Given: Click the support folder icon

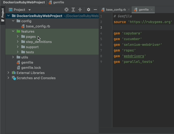Looking at the screenshot, I should point(23,47).
